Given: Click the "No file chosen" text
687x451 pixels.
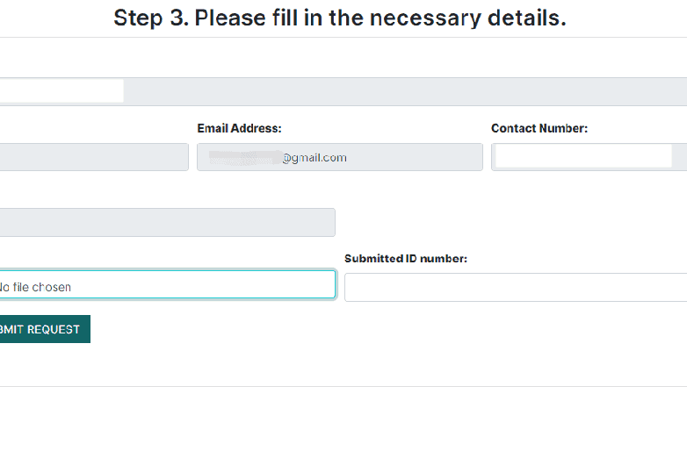Looking at the screenshot, I should pos(35,287).
